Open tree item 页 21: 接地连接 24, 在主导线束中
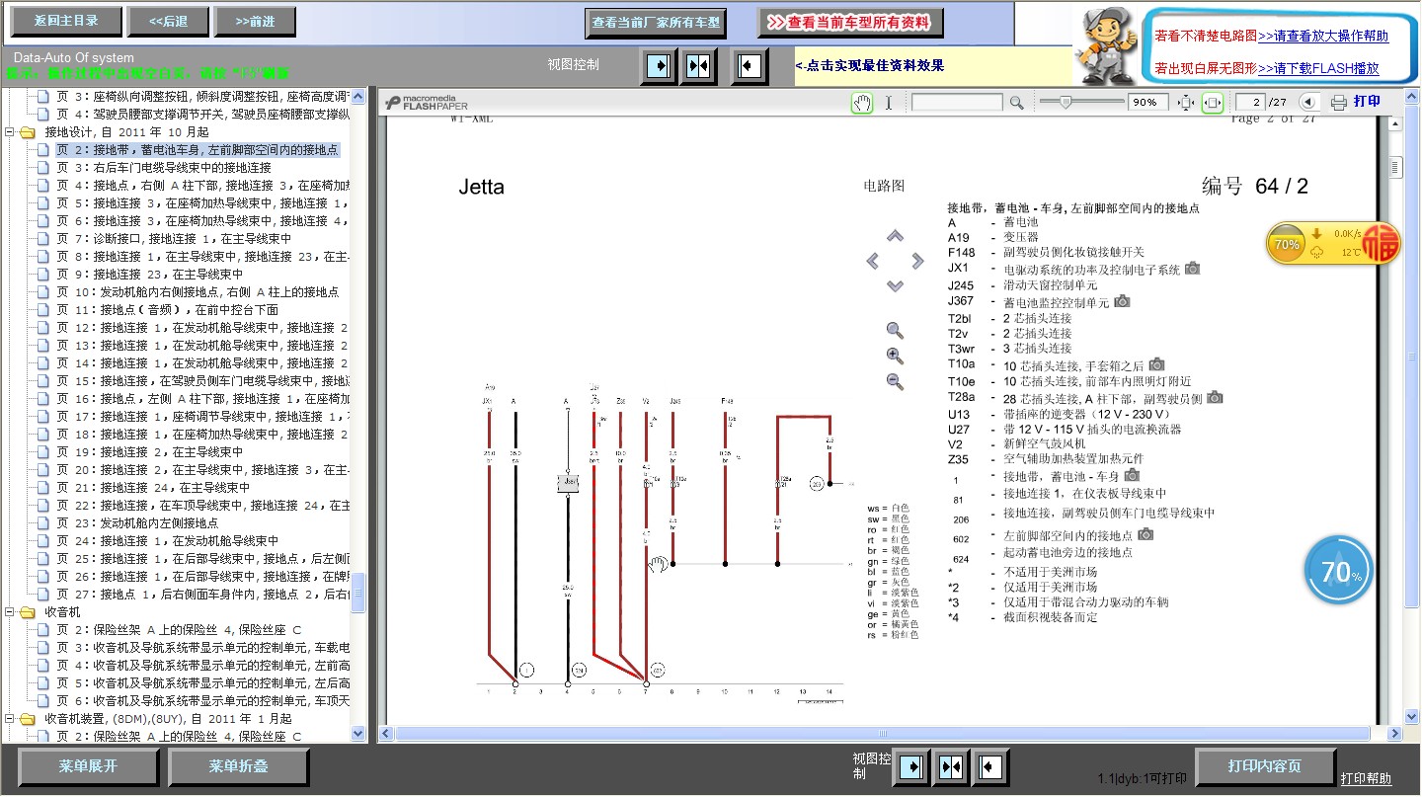Image resolution: width=1422 pixels, height=797 pixels. pyautogui.click(x=152, y=488)
